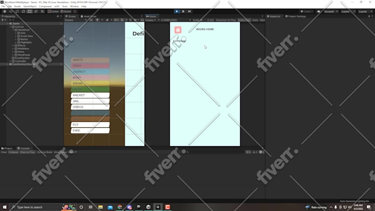Open the game resolution dropdown
The height and width of the screenshot is (211, 375).
[x=176, y=20]
